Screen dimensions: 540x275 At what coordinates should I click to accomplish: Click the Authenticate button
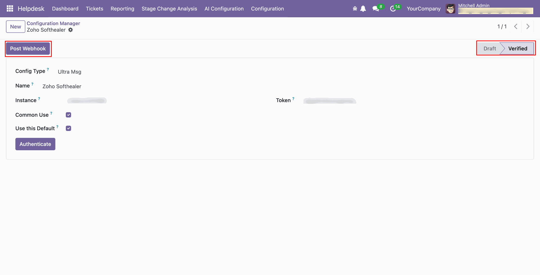click(x=35, y=144)
